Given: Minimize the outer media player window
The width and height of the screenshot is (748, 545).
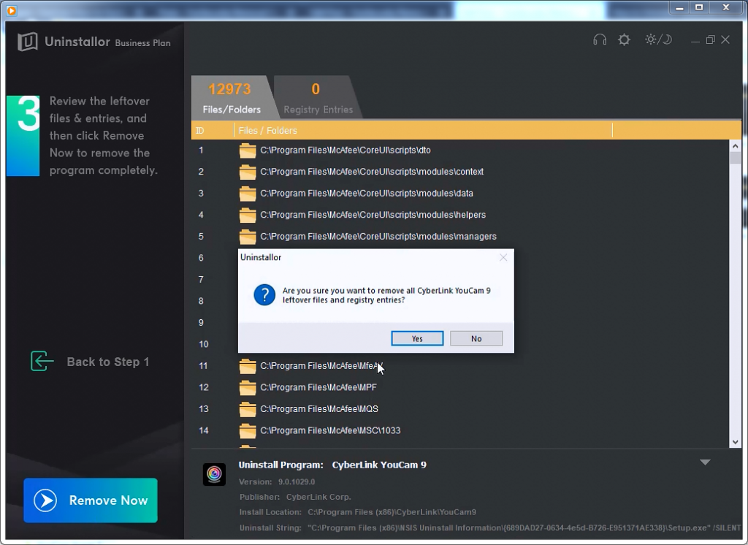Looking at the screenshot, I should 680,7.
